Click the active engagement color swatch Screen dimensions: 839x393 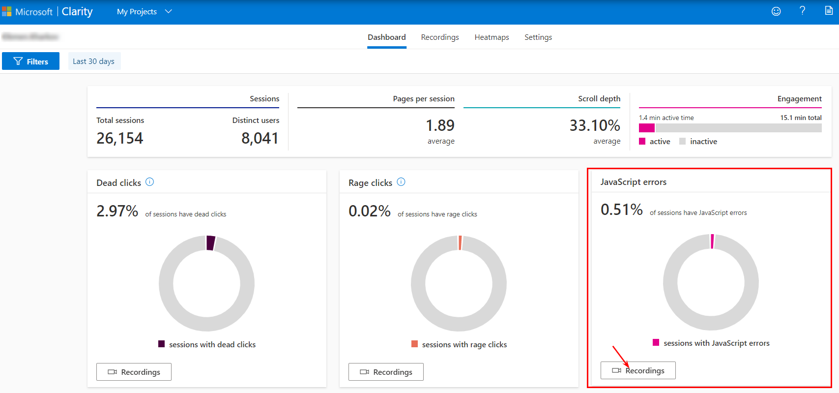point(642,141)
